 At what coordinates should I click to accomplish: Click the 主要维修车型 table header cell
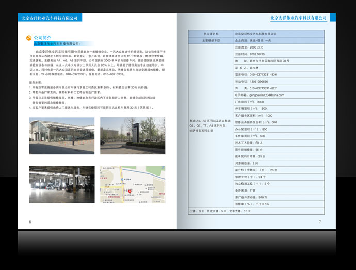click(211, 40)
